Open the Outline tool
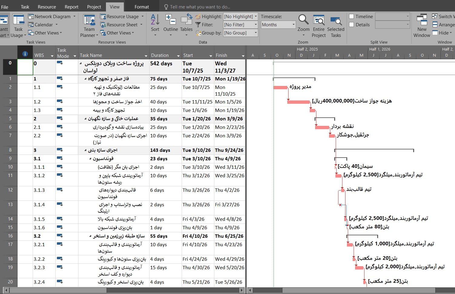455x294 pixels. tap(171, 20)
